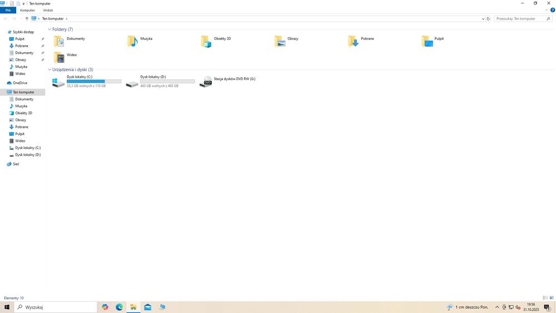Viewport: 556px width, 313px height.
Task: Click the laptop icon next to Mail on taskbar
Action: [x=162, y=307]
